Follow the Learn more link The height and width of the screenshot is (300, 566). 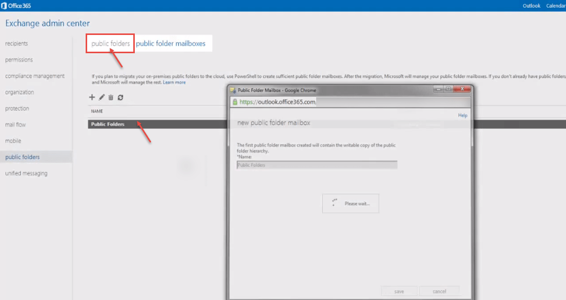[x=174, y=82]
